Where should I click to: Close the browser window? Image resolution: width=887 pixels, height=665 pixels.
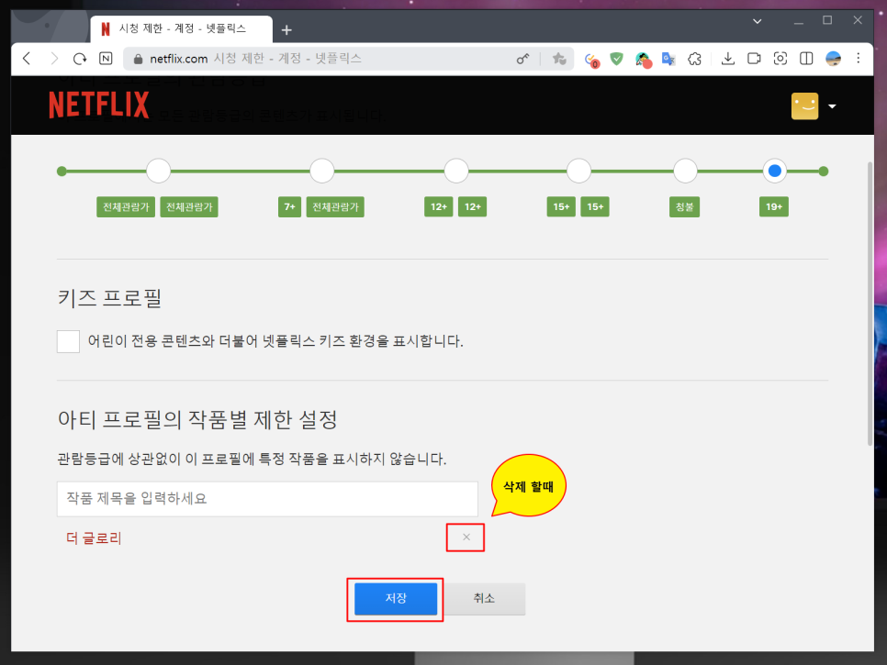[x=858, y=21]
